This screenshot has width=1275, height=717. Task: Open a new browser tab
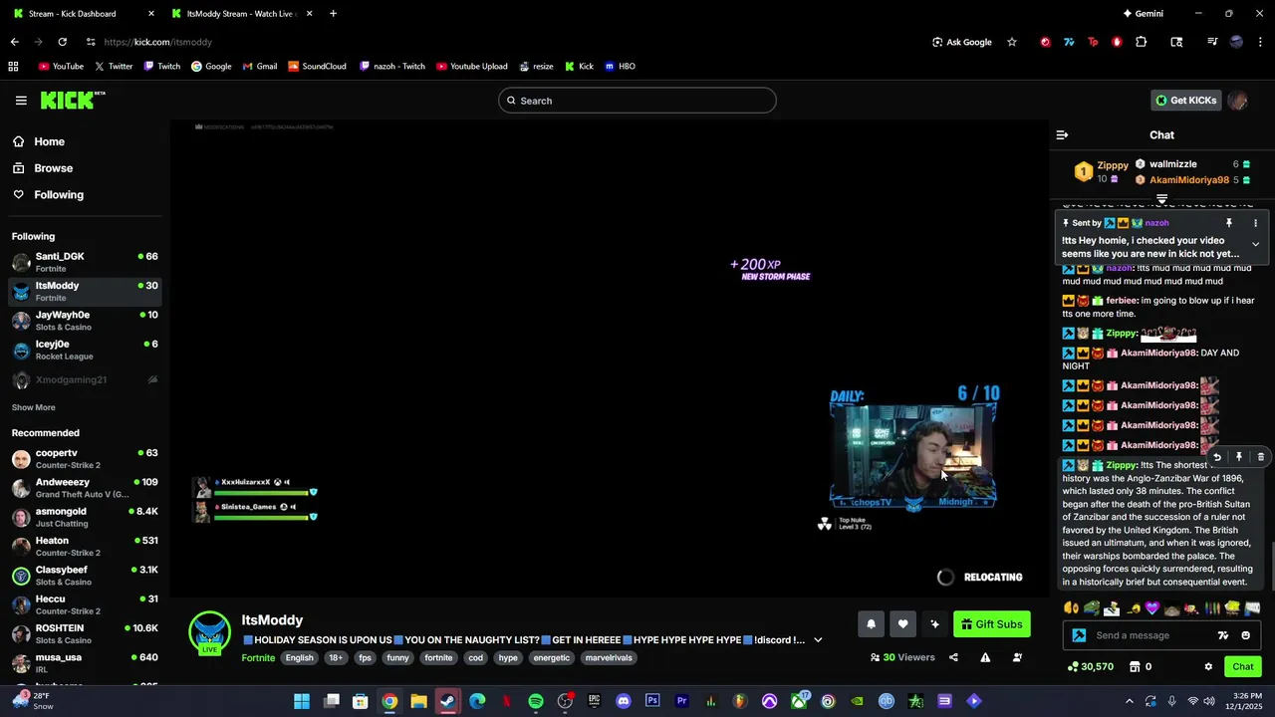click(x=333, y=14)
